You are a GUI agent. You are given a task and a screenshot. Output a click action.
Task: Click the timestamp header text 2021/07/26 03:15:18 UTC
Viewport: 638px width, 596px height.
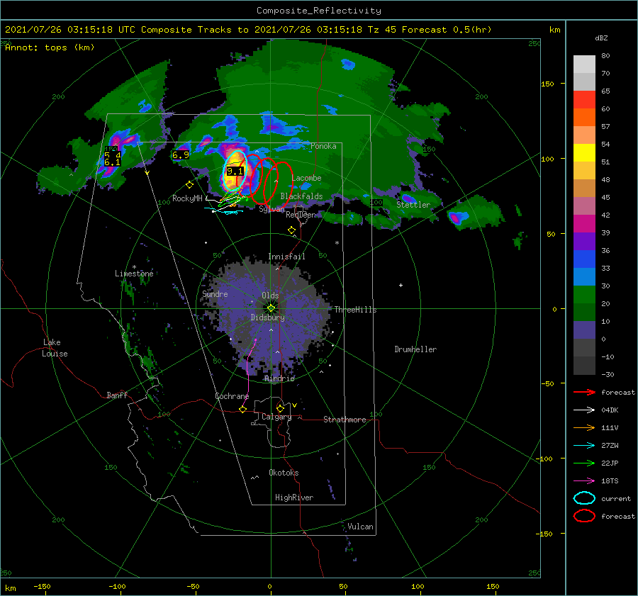coord(70,30)
